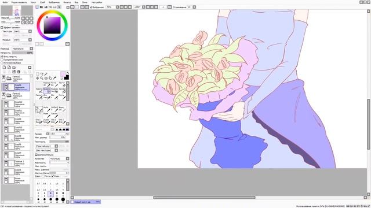
Task: Toggle visibility of the Кожа layer
Action: click(6, 179)
